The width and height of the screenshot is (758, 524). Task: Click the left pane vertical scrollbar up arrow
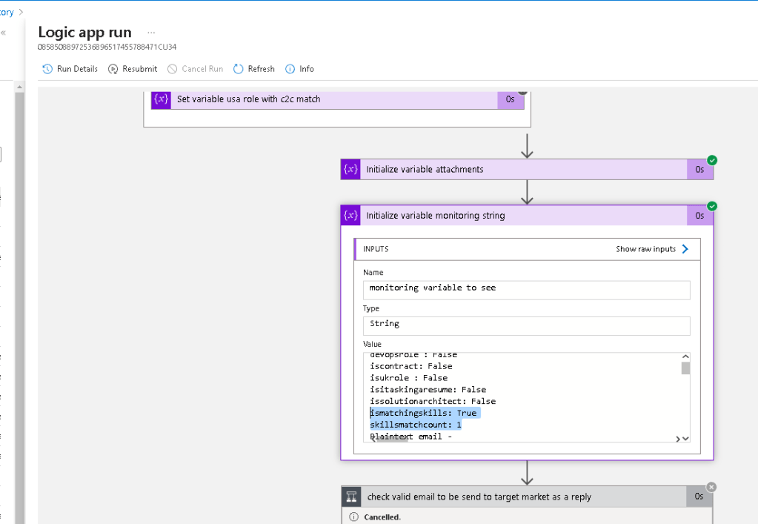19,87
